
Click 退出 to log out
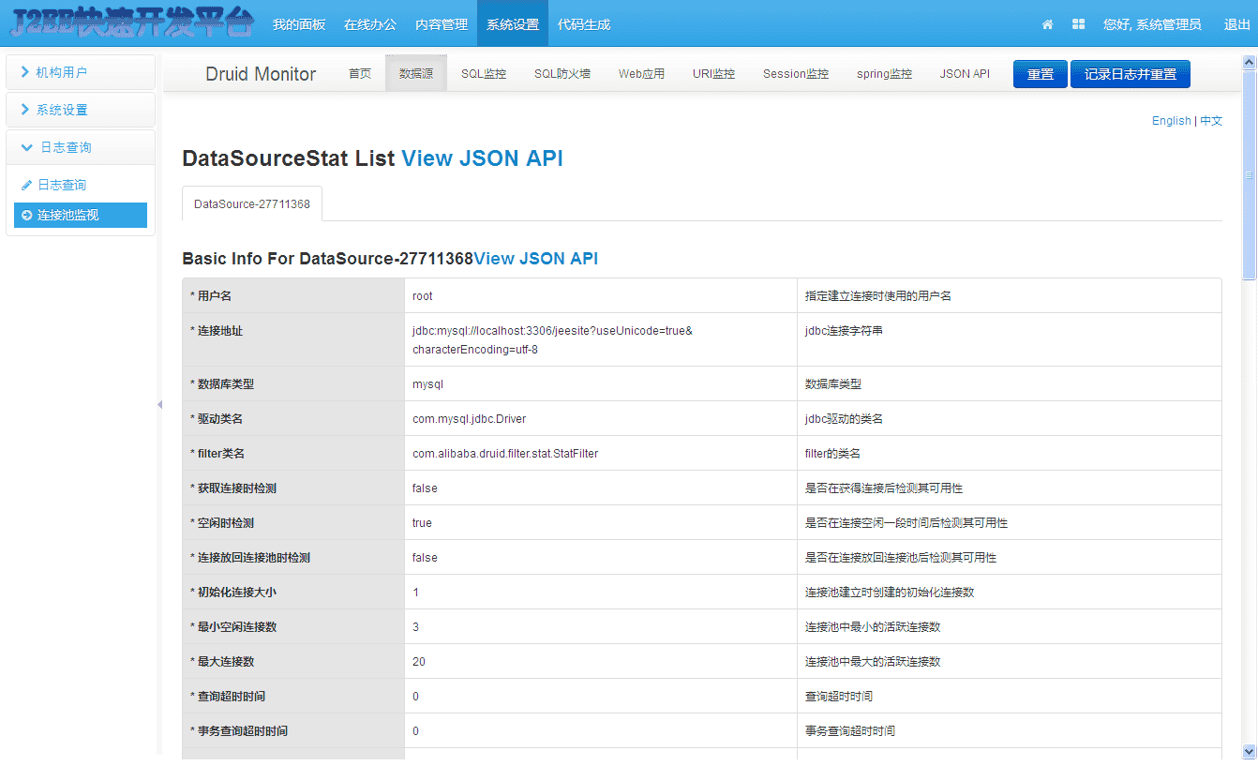(1237, 24)
